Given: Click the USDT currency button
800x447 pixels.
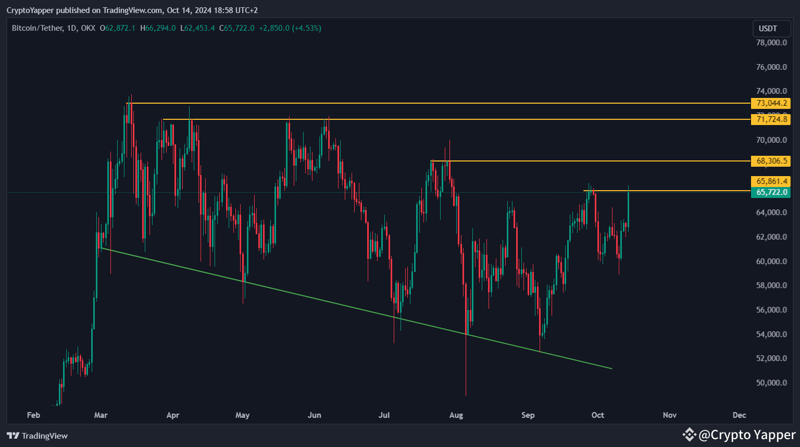Looking at the screenshot, I should click(x=771, y=29).
